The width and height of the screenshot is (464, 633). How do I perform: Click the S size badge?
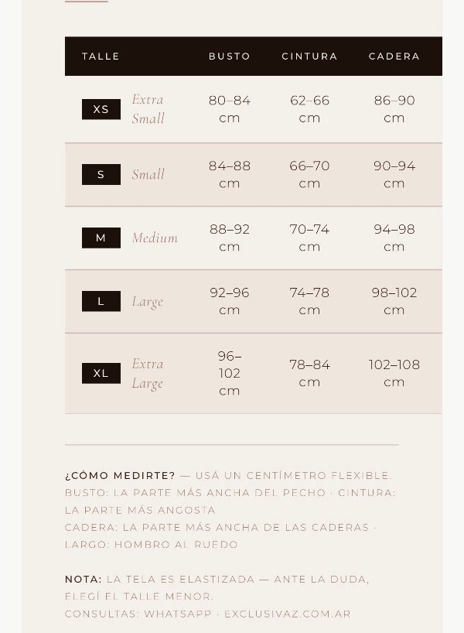101,174
